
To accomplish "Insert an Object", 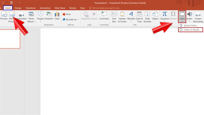I will (155, 16).
